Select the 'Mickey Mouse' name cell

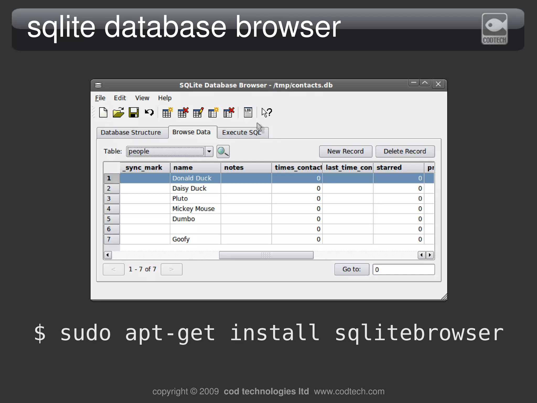coord(195,209)
